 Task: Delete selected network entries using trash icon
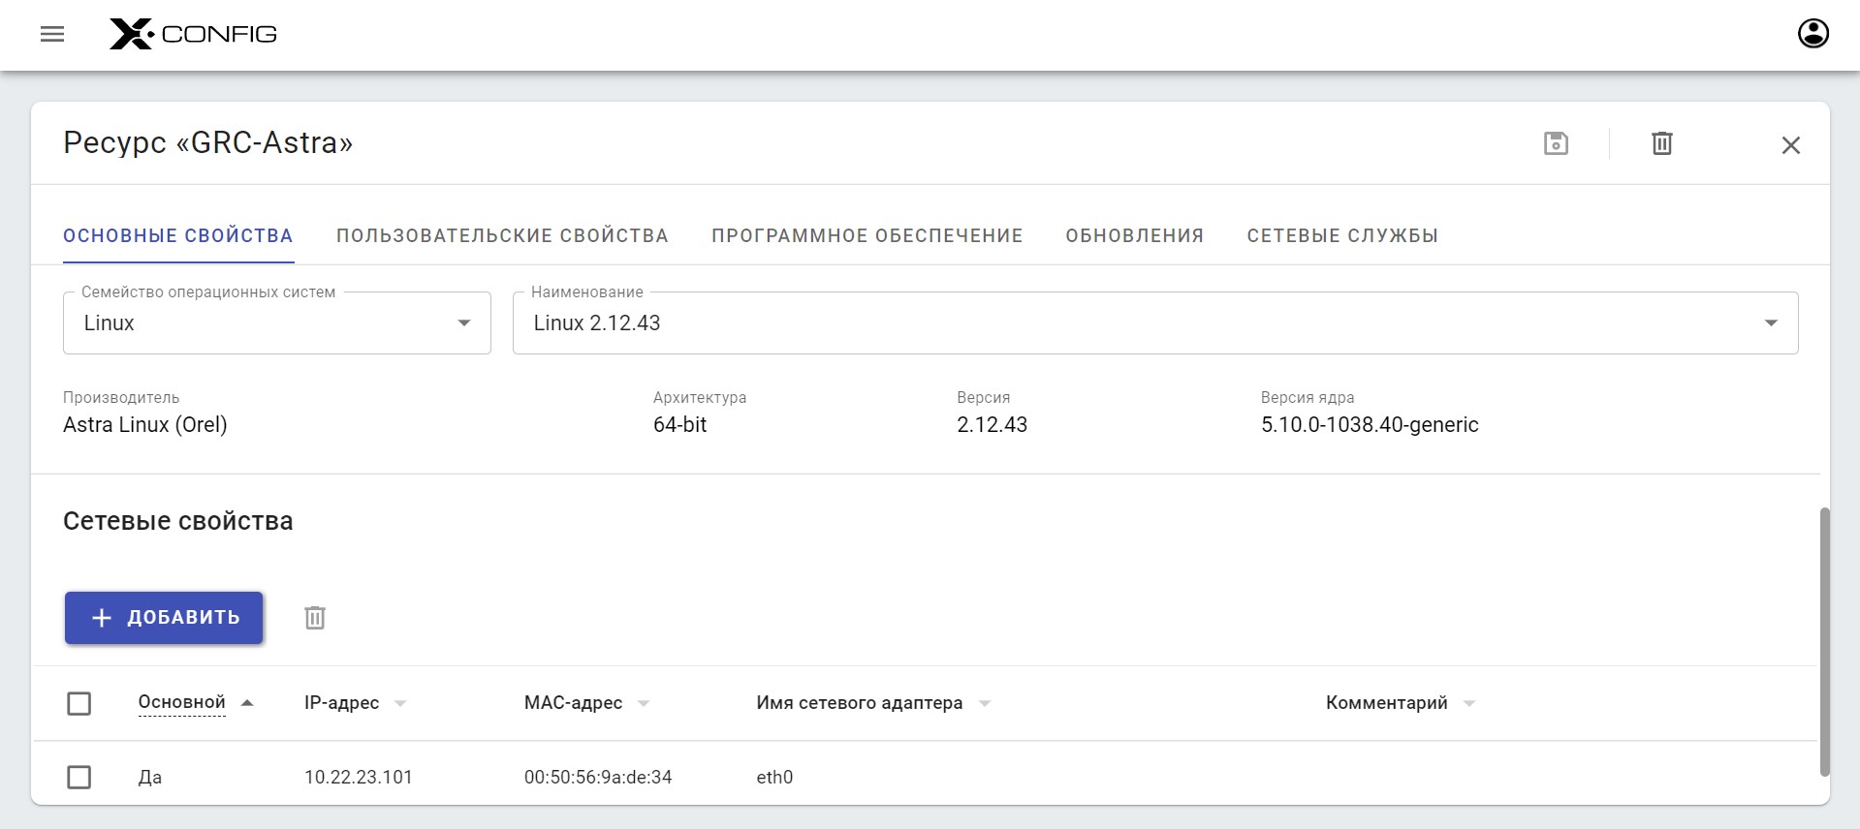315,618
